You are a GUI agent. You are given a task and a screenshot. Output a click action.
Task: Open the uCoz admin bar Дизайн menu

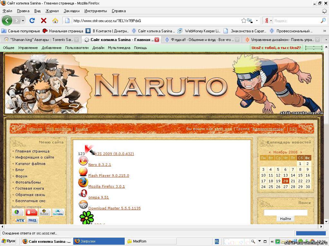point(98,48)
